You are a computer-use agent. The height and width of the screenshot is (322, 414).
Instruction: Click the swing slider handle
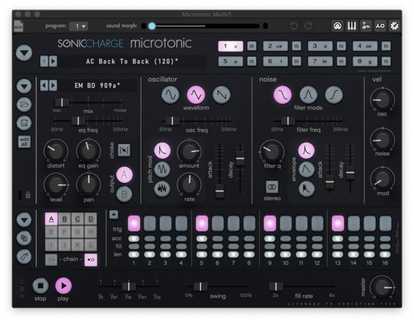tap(201, 286)
